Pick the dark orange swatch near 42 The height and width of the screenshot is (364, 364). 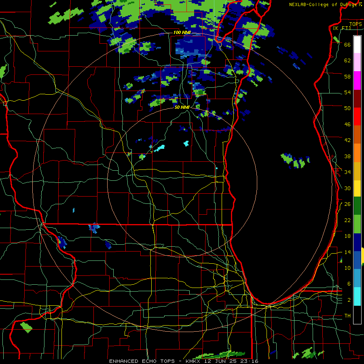point(357,134)
